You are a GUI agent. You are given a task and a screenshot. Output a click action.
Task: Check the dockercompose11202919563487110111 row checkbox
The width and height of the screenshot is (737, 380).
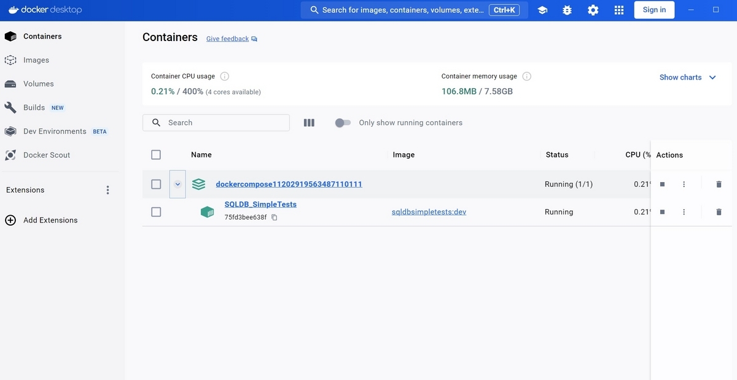point(156,184)
